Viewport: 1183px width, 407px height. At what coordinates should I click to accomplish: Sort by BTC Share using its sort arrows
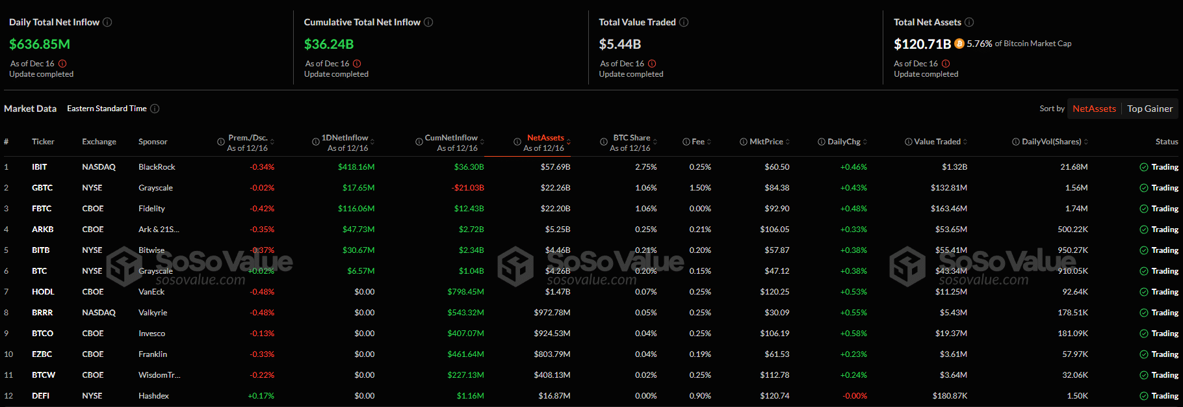click(x=655, y=142)
